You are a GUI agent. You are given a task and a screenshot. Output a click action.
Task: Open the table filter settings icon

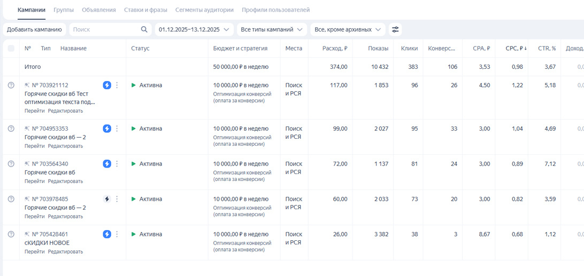(395, 29)
